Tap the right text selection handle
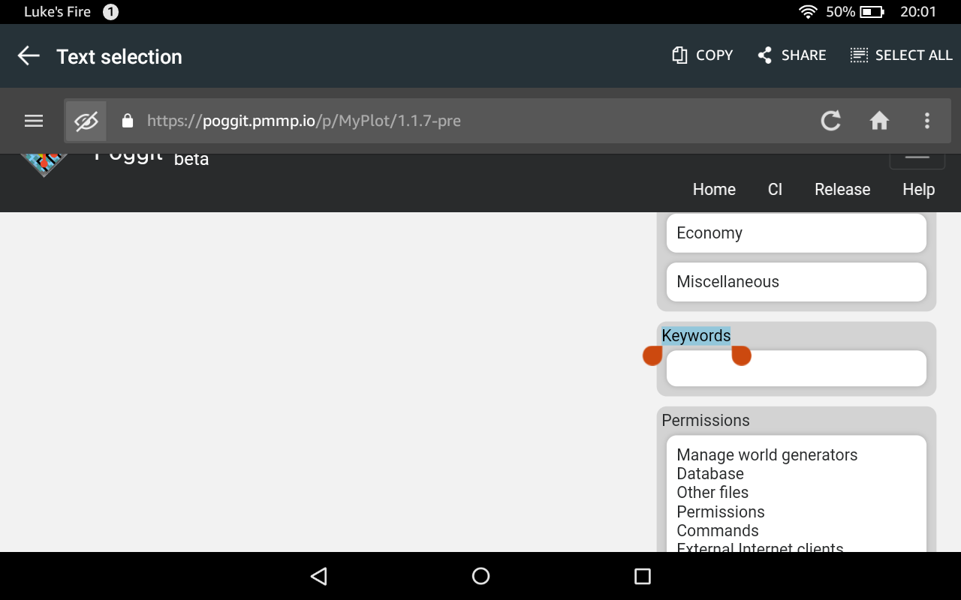 pos(741,355)
